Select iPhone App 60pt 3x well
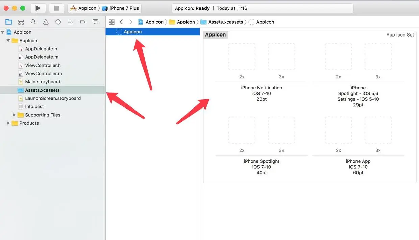This screenshot has height=240, width=419. click(378, 130)
